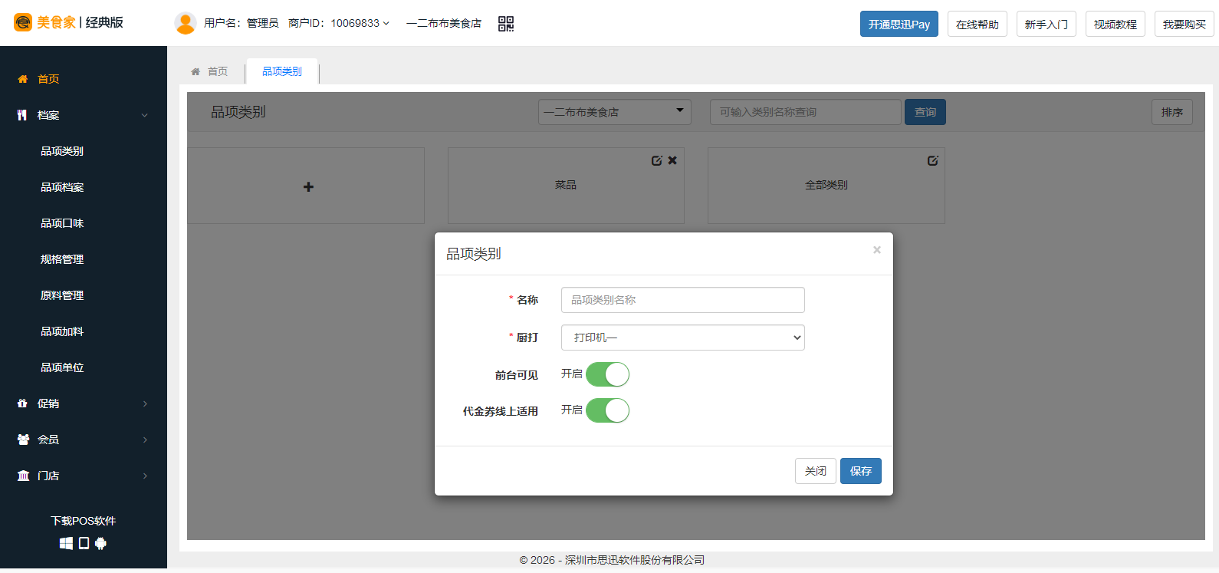The width and height of the screenshot is (1219, 573).
Task: Download the Windows POS software icon
Action: 67,543
